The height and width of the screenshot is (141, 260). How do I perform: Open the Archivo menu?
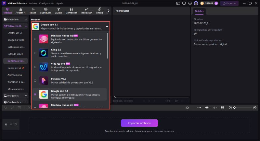[33, 3]
